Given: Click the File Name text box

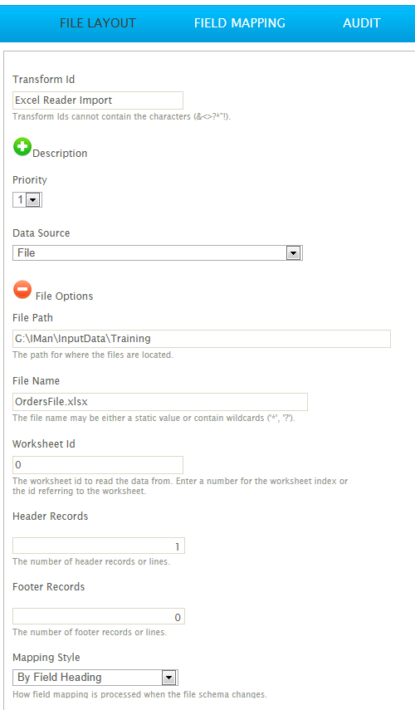Looking at the screenshot, I should point(160,402).
